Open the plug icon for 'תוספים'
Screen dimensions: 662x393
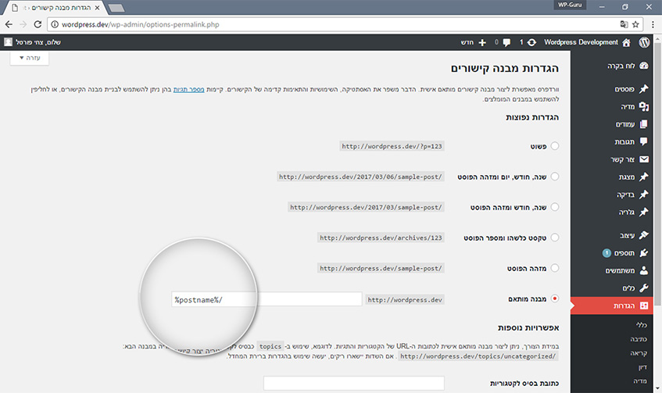click(644, 252)
